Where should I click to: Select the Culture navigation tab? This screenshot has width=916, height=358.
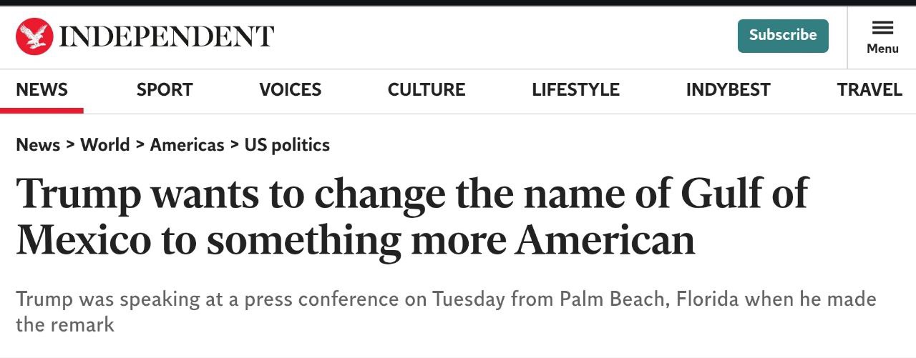click(427, 90)
